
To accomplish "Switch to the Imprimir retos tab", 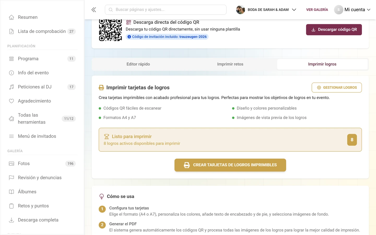I will click(230, 64).
